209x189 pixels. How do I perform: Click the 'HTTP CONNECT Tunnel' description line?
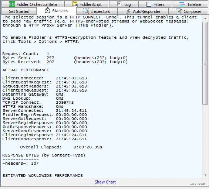pos(100,17)
